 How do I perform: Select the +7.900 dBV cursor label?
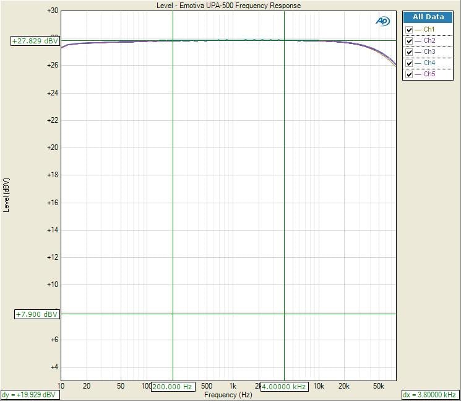point(37,314)
